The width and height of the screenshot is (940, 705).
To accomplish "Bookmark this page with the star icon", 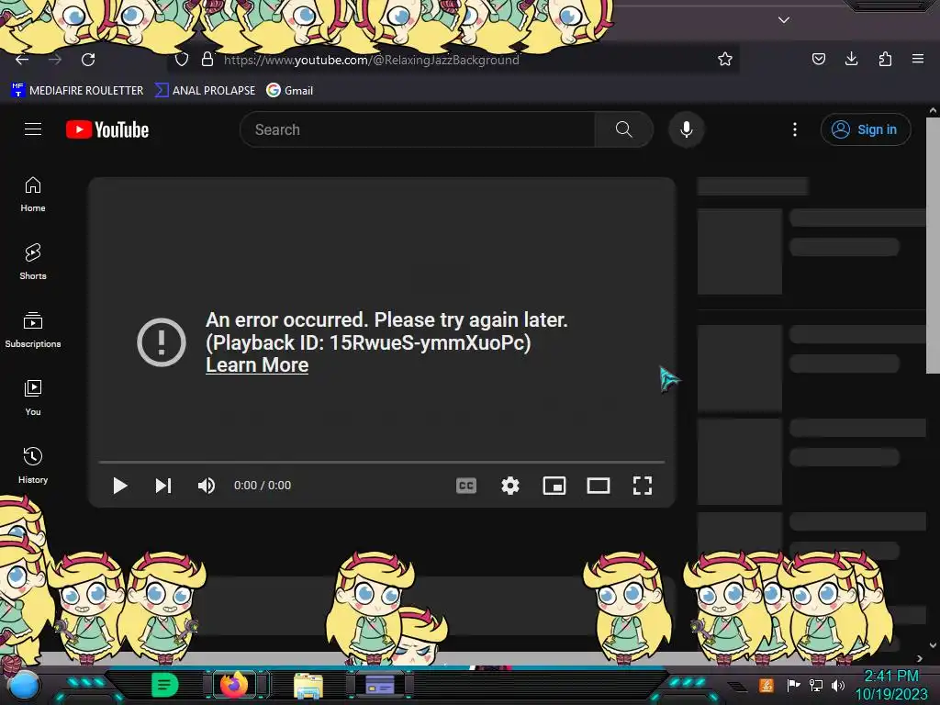I will (725, 59).
